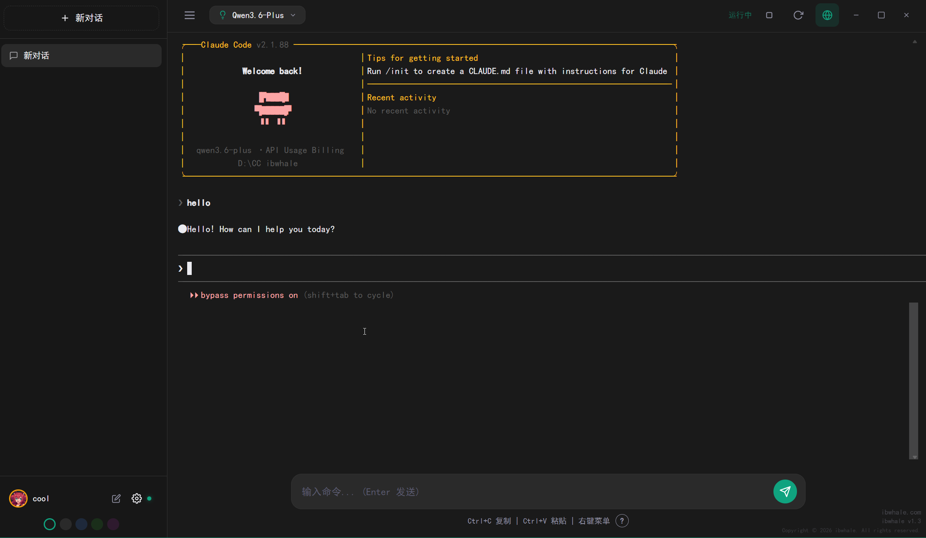Viewport: 926px width, 538px height.
Task: Choose the dark purple theme swatch
Action: (x=113, y=524)
